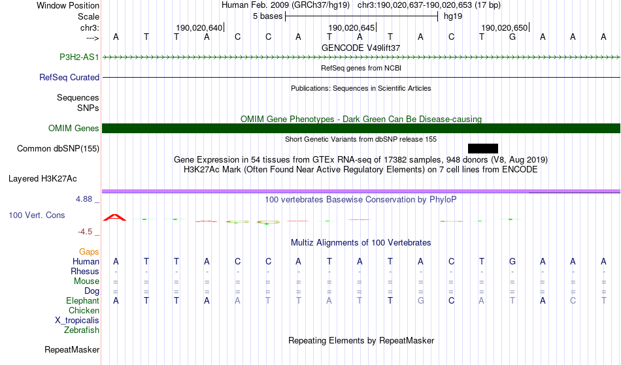Click the P3H2-AS1 green arrow transcript line
The height and width of the screenshot is (365, 621).
(x=361, y=57)
